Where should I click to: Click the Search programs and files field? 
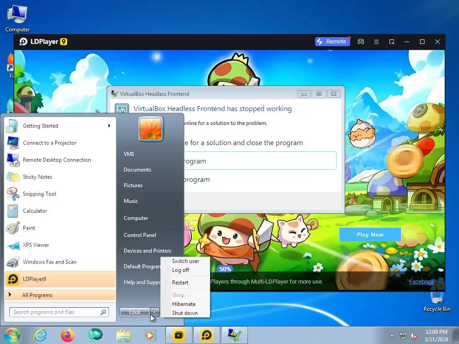click(x=59, y=312)
